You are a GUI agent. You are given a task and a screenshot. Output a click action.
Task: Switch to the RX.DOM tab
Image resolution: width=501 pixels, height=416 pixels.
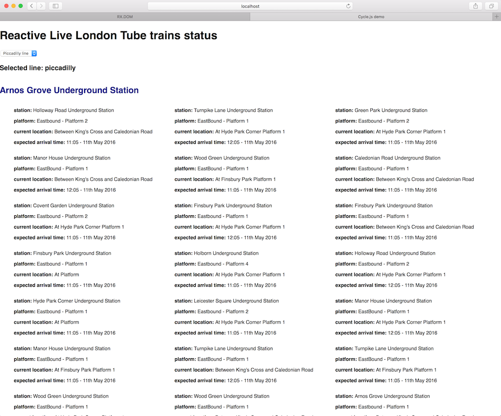pyautogui.click(x=125, y=17)
